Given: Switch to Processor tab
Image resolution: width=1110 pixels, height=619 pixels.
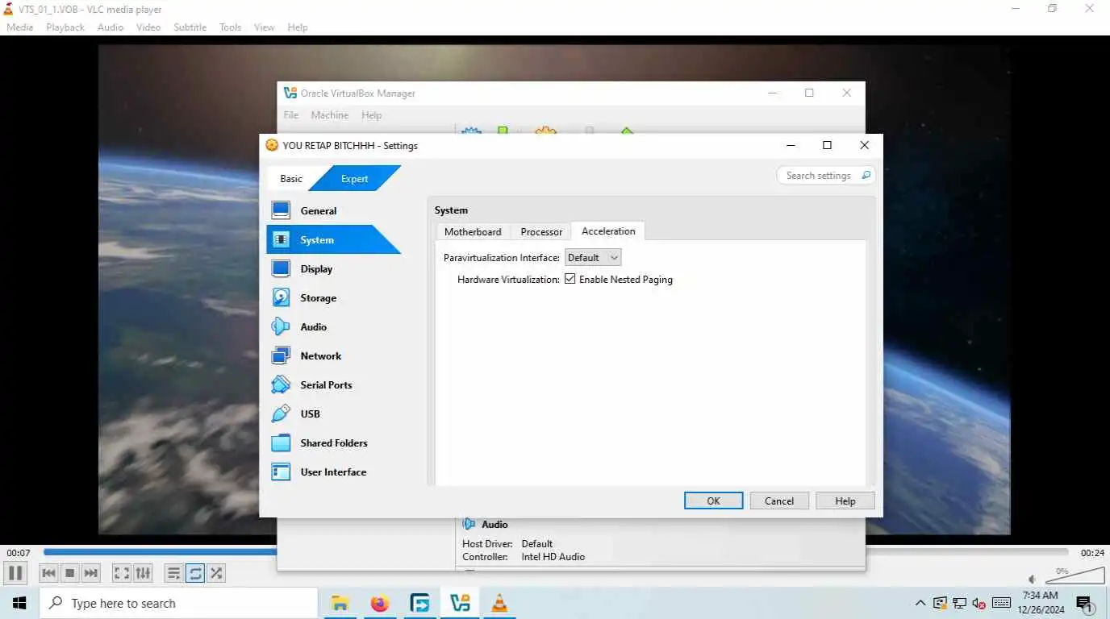Looking at the screenshot, I should 541,232.
